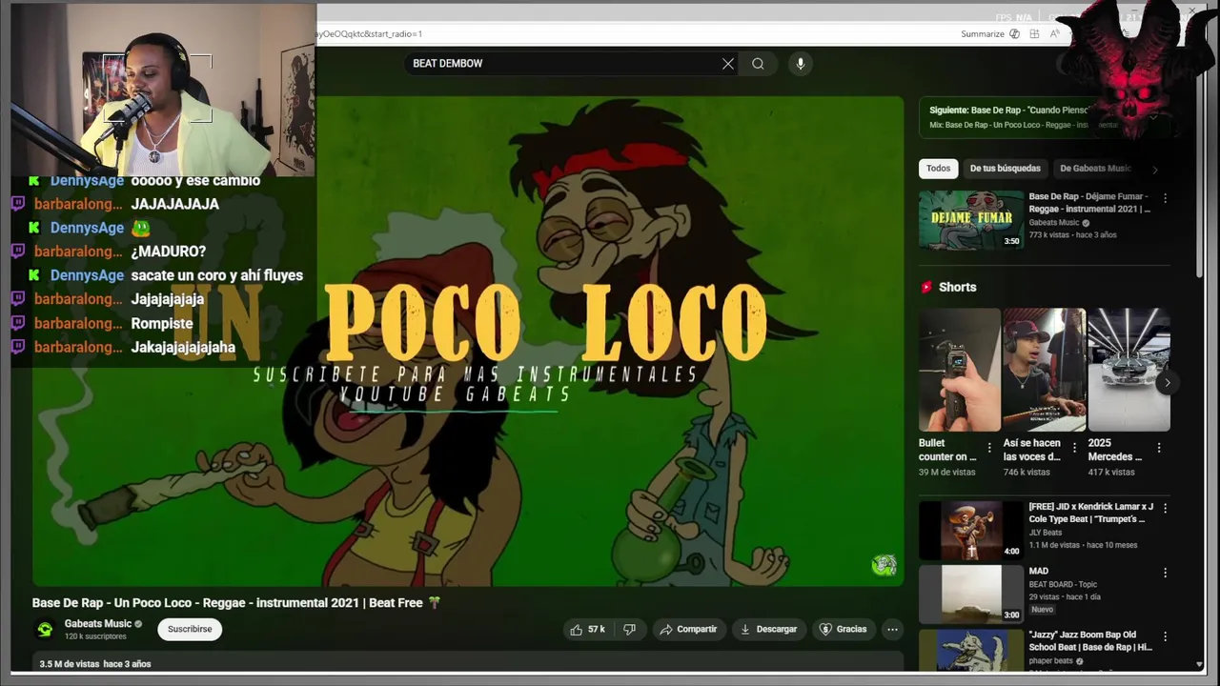Click Déjame Fumar video title text
1220x686 pixels.
click(x=1089, y=203)
